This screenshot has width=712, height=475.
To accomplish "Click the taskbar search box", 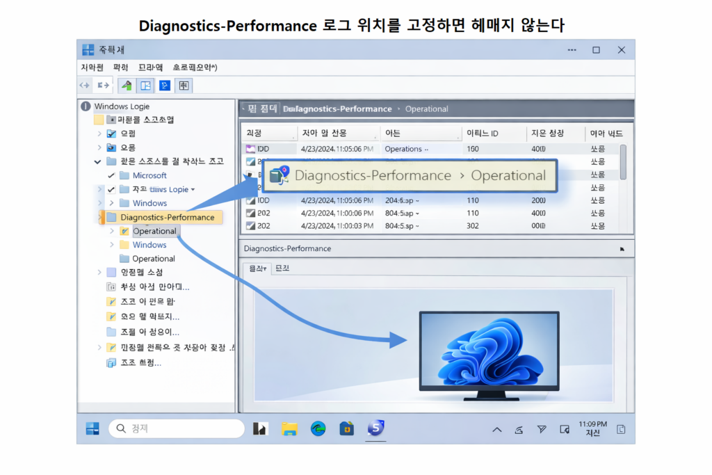I will click(177, 428).
